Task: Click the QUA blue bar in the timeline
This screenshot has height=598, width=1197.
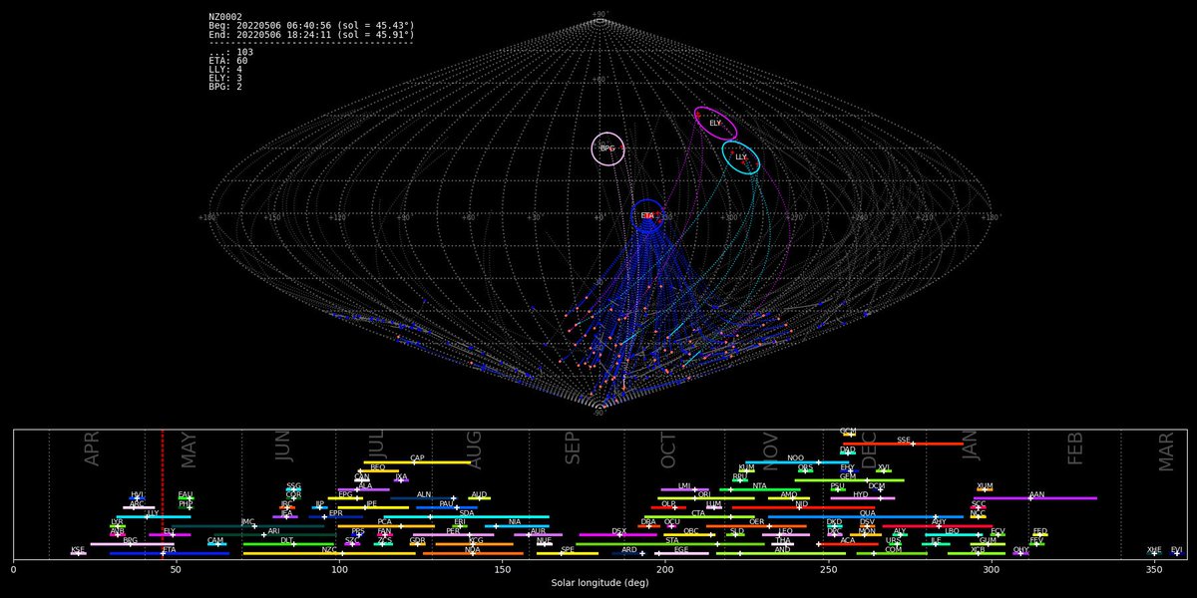Action: 868,516
